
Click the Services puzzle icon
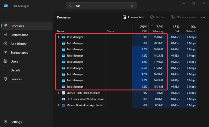click(x=5, y=79)
